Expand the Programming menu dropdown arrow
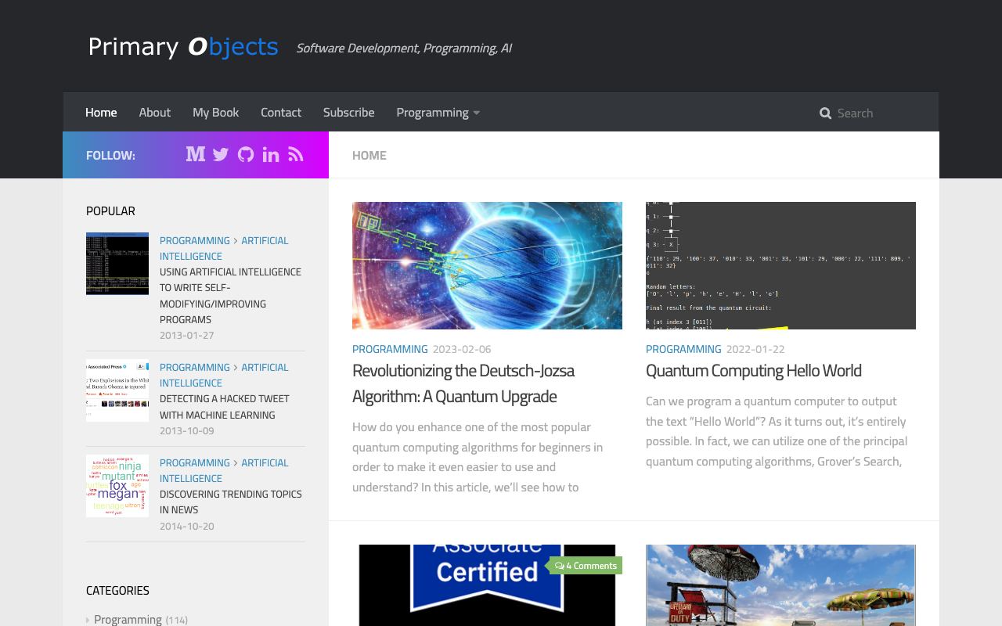The height and width of the screenshot is (626, 1002). (x=476, y=113)
